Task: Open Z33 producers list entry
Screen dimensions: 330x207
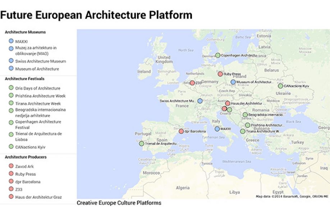Action: (19, 189)
